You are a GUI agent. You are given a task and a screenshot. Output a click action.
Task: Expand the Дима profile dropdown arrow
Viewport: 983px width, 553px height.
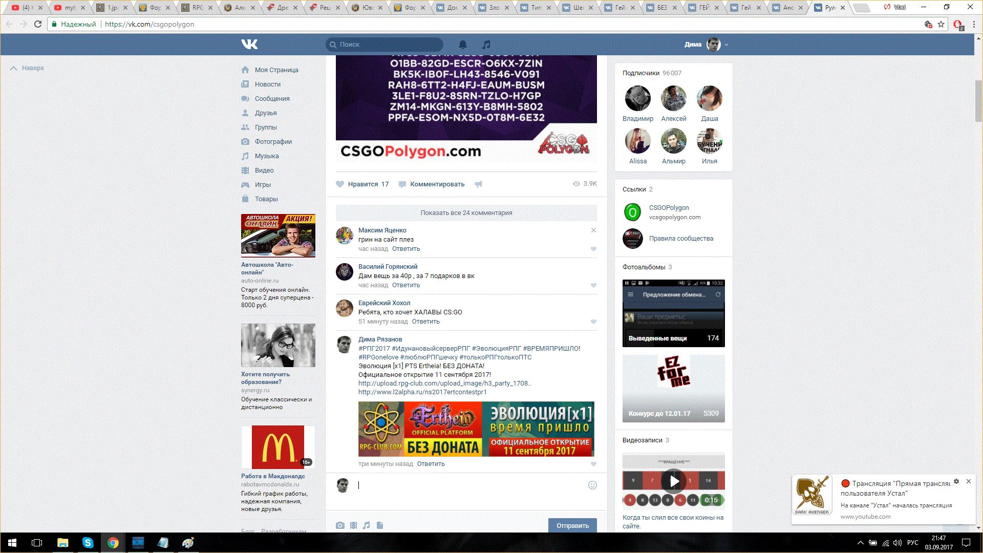point(726,45)
